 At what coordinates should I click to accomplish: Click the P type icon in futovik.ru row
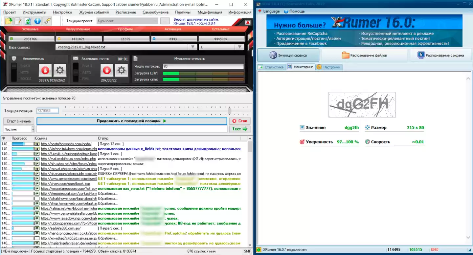[37, 154]
